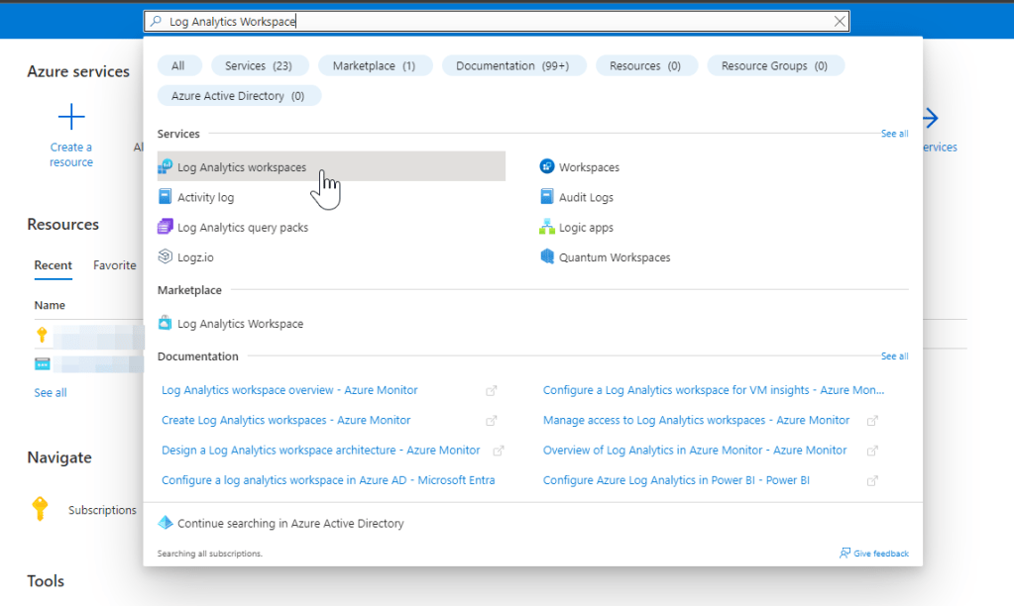Viewport: 1014px width, 606px height.
Task: Click Create a resource plus icon
Action: [x=71, y=119]
